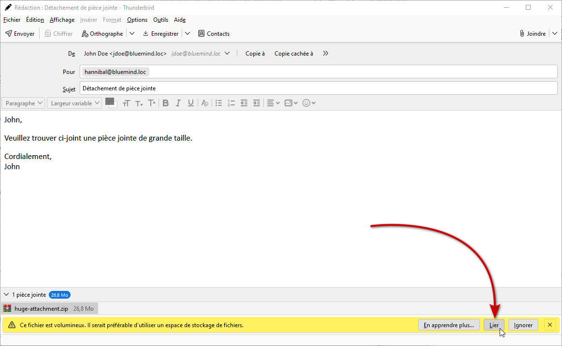Decrease indent of the paragraph
Viewport: 562px width, 346px height.
pos(244,103)
